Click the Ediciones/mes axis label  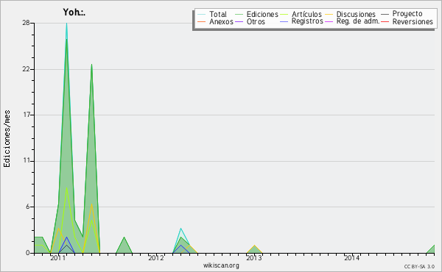7,139
